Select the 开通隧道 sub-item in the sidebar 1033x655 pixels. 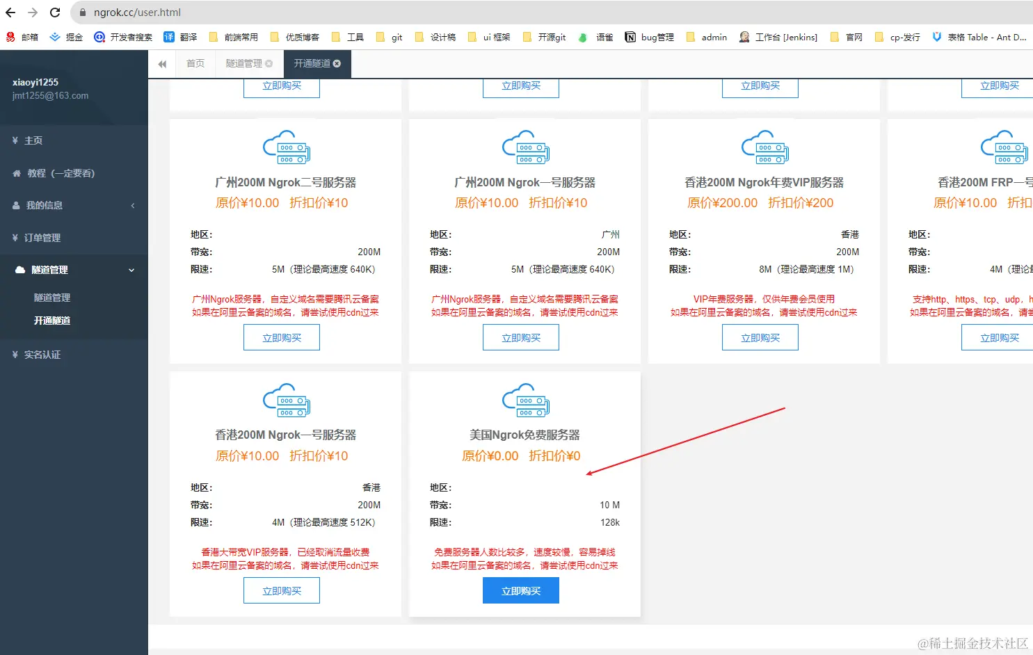click(x=52, y=321)
